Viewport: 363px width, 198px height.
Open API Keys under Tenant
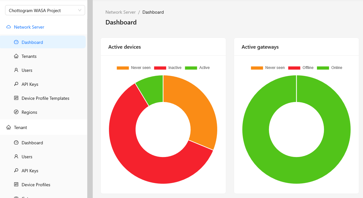[x=43, y=171]
